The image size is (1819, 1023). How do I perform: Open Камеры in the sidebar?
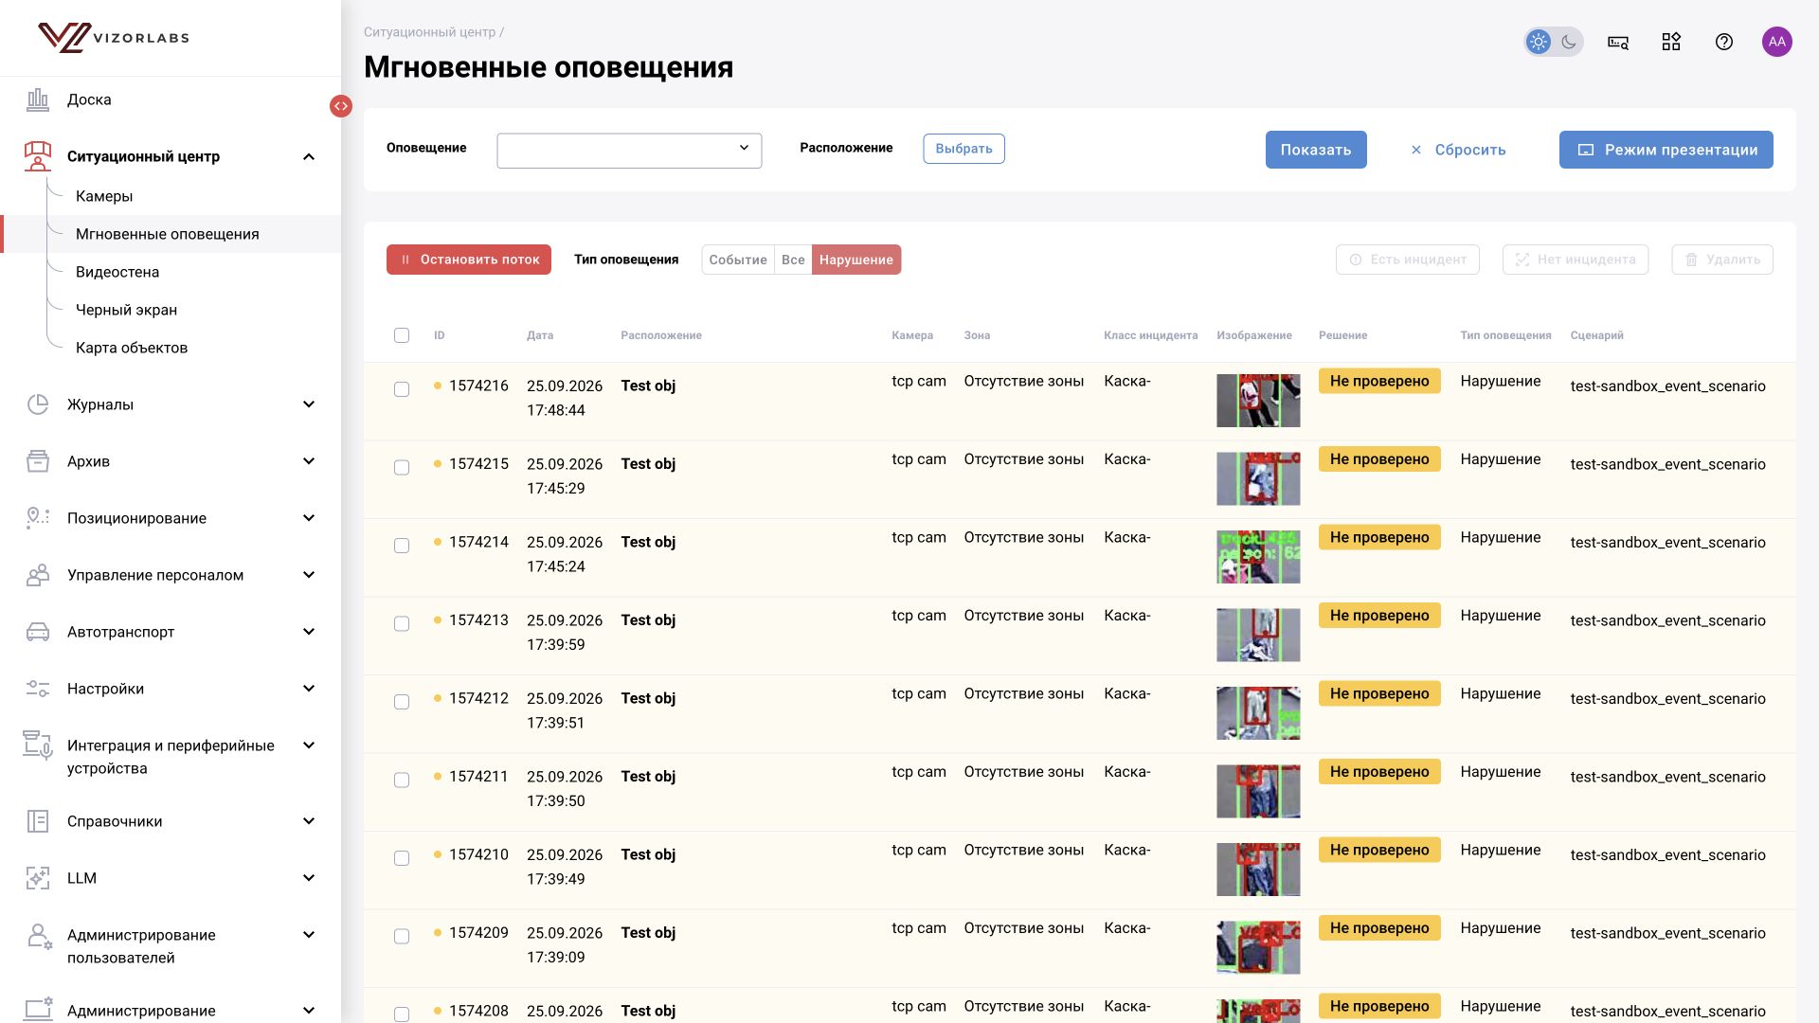(x=104, y=196)
